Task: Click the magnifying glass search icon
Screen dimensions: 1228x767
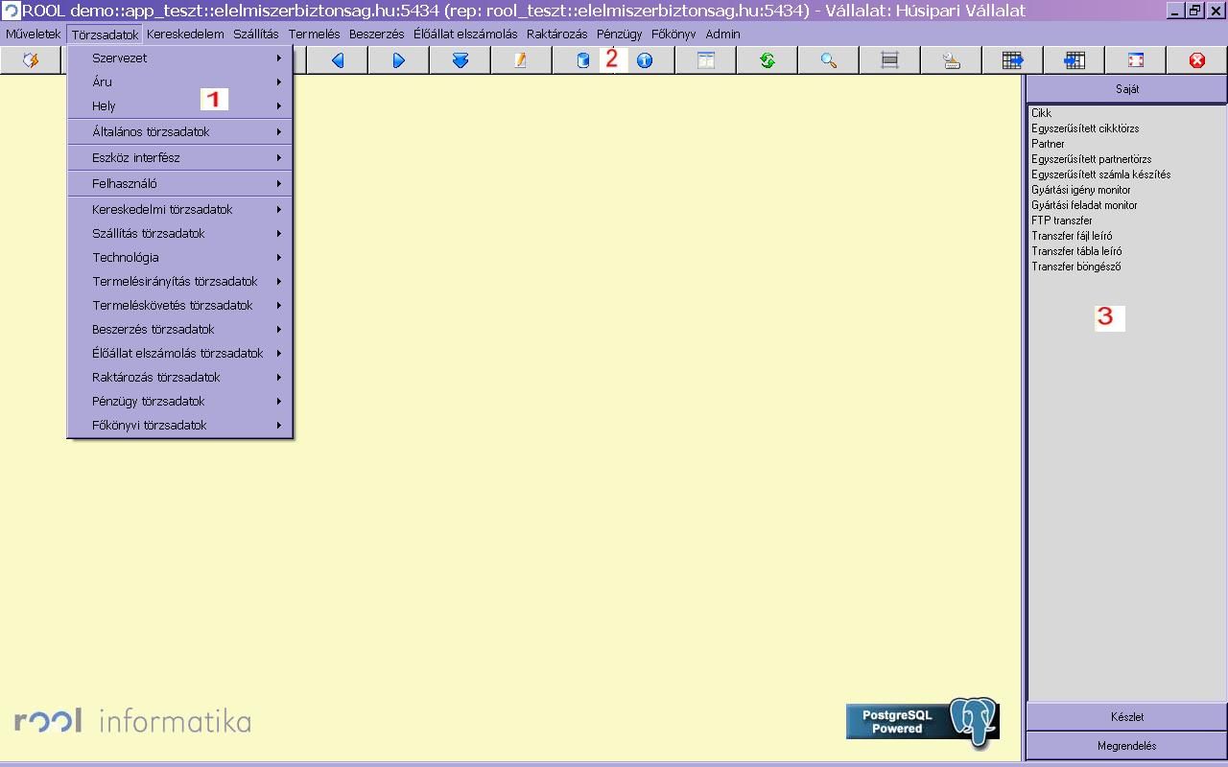Action: [x=829, y=60]
